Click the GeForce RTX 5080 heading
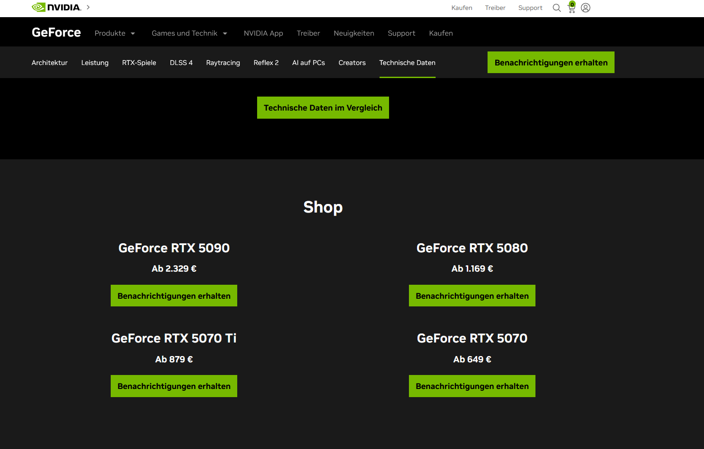 pos(472,248)
